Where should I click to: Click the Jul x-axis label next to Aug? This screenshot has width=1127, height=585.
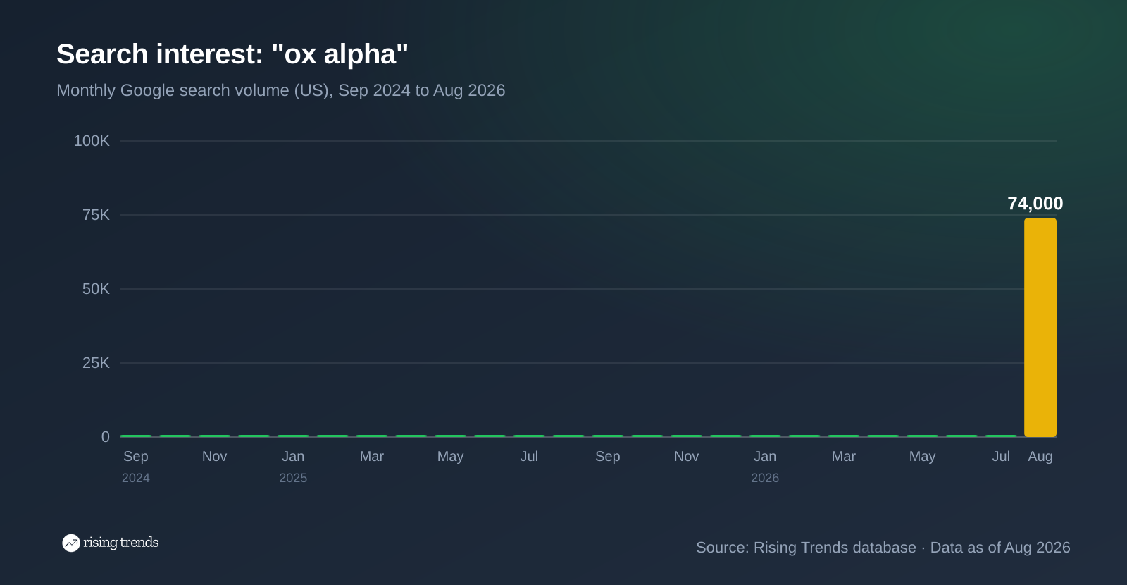(x=1001, y=456)
